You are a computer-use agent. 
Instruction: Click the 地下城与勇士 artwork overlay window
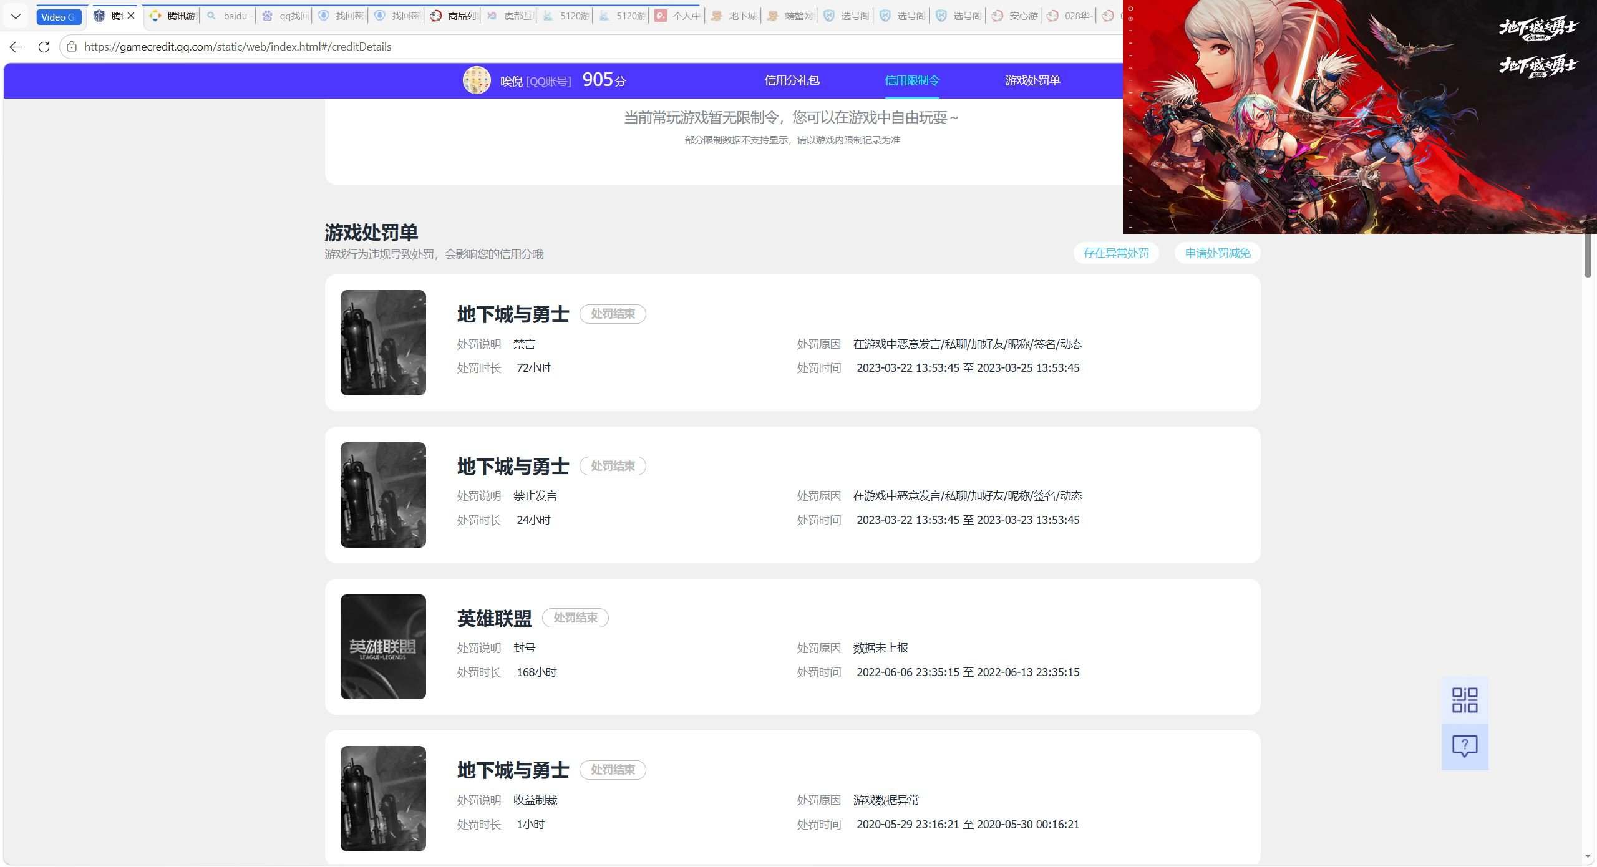click(x=1360, y=117)
